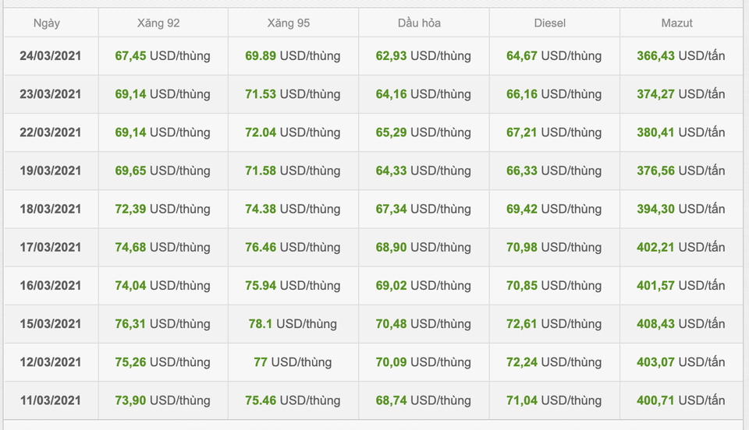Viewport: 749px width, 430px height.
Task: Click the 11/03/2021 date cell
Action: 51,400
